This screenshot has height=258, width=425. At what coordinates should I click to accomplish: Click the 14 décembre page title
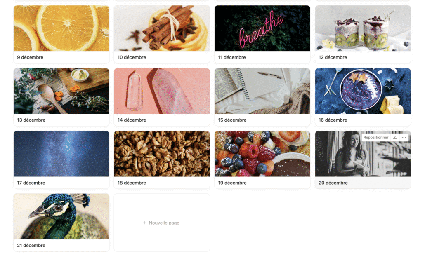pyautogui.click(x=132, y=120)
